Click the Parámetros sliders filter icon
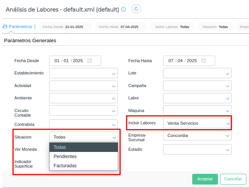This screenshot has width=249, height=188. (x=5, y=26)
